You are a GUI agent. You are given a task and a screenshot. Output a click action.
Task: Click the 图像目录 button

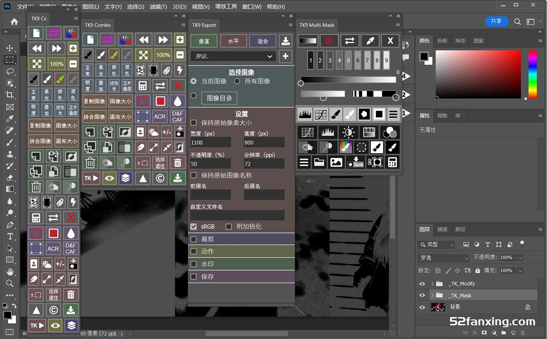[219, 98]
